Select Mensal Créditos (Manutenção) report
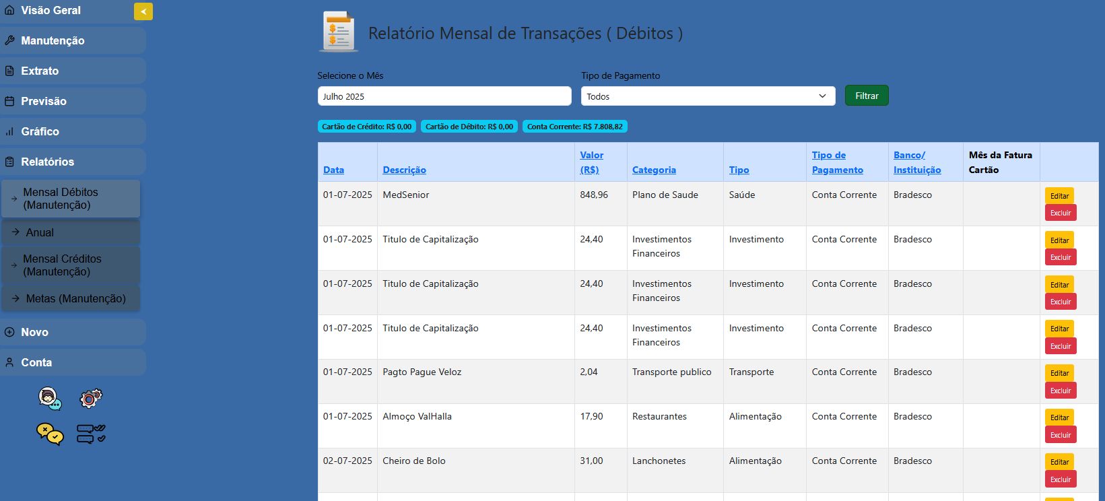The height and width of the screenshot is (501, 1105). [x=62, y=265]
